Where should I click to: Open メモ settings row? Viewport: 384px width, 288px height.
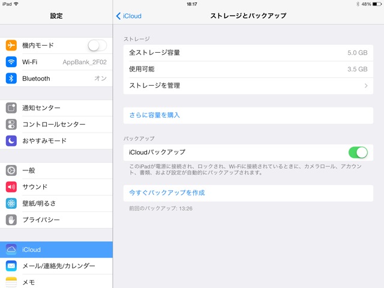(x=56, y=281)
